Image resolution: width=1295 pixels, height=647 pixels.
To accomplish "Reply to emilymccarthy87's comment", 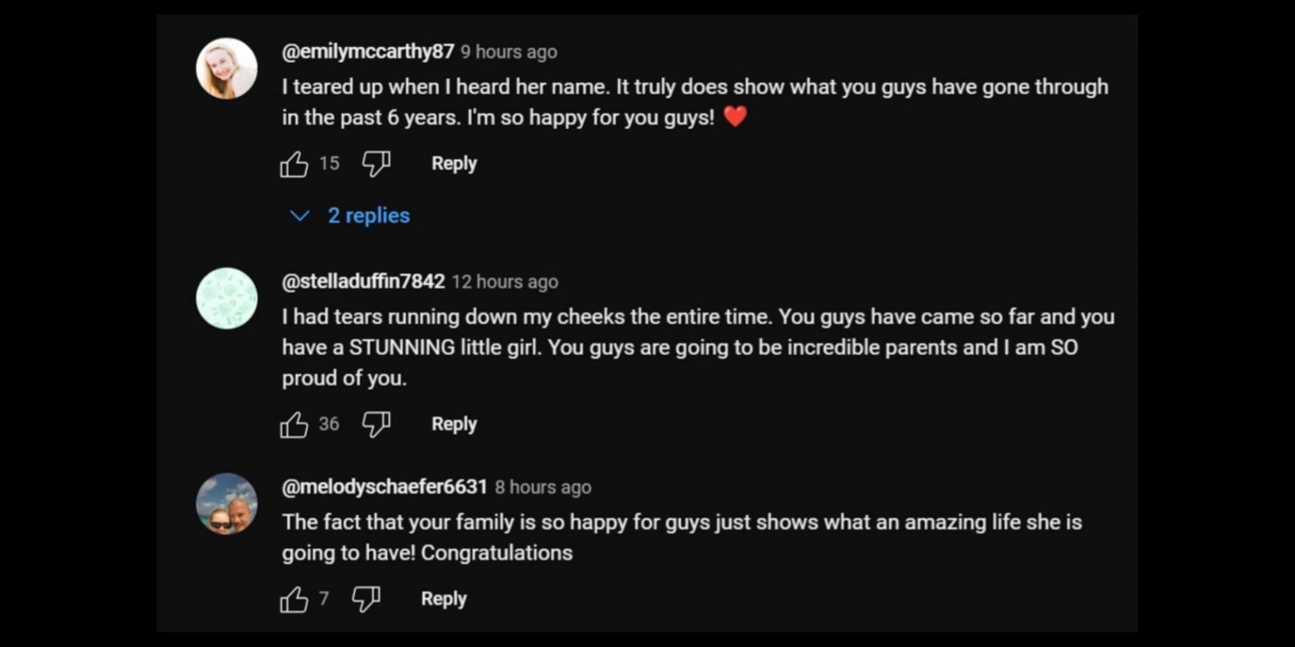I will [454, 164].
